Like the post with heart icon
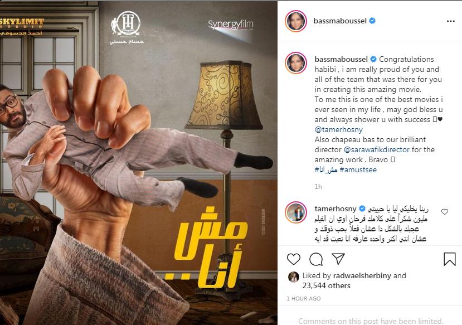Screen dimensions: 462x325 point(294,259)
